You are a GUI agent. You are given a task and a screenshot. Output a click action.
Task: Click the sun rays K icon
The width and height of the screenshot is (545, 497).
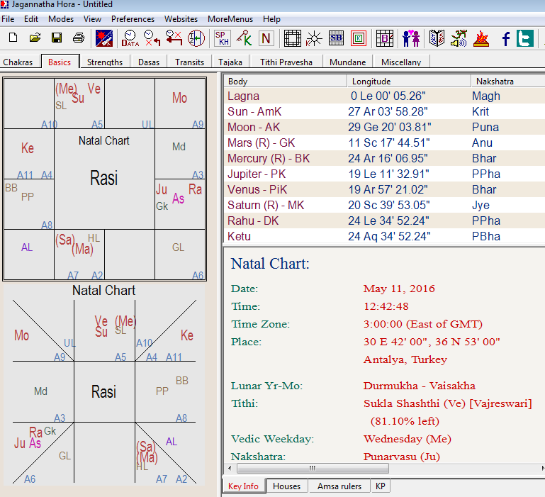pyautogui.click(x=314, y=38)
